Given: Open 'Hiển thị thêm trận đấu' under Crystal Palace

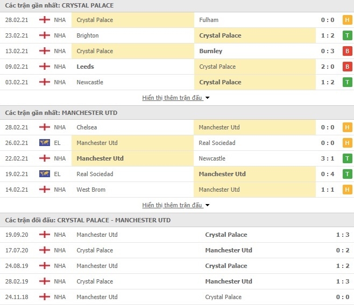Looking at the screenshot, I should pos(172,98).
